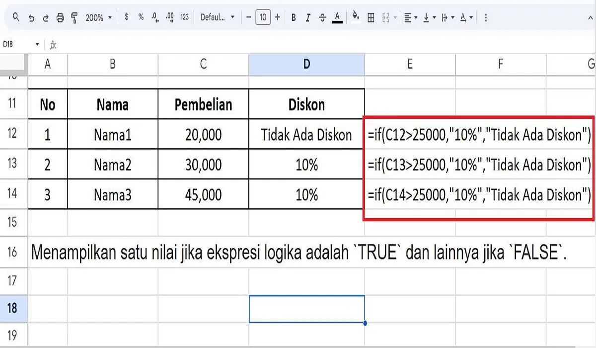Click the merge cells icon
The height and width of the screenshot is (348, 596).
[385, 17]
